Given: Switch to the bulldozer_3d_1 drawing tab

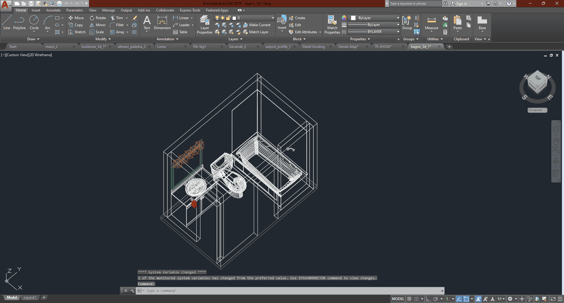Looking at the screenshot, I should [x=93, y=47].
